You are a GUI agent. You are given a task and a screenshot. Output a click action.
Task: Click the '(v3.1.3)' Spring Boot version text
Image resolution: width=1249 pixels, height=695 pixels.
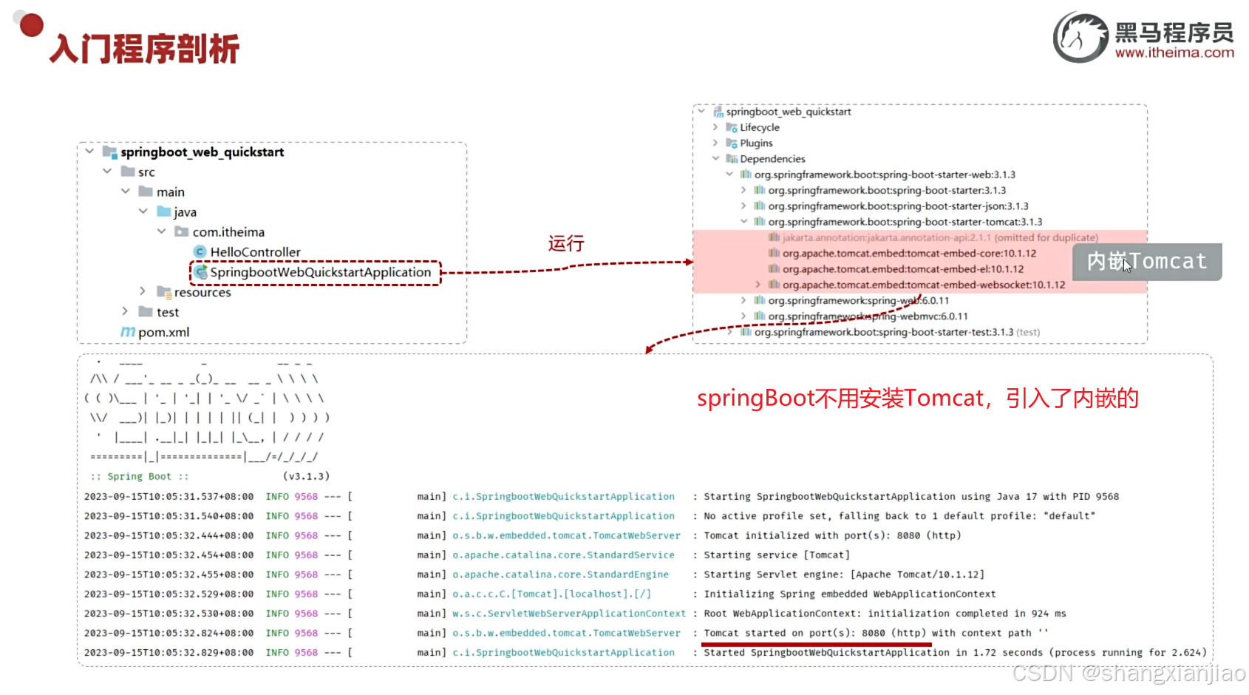307,476
